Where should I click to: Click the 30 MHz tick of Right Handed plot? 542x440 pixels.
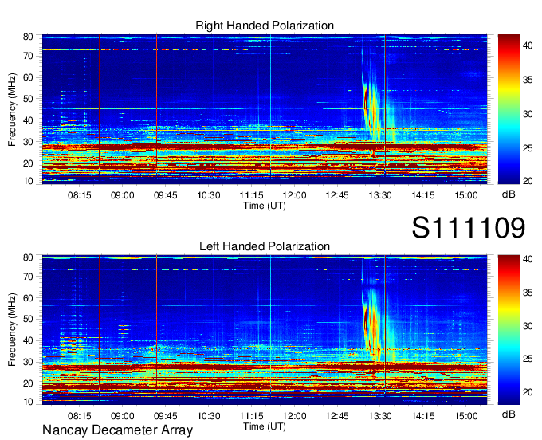pos(28,142)
